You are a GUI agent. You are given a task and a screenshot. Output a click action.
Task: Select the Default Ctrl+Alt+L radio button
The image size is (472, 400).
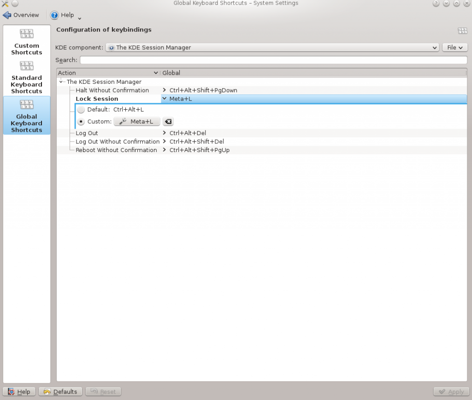point(81,110)
